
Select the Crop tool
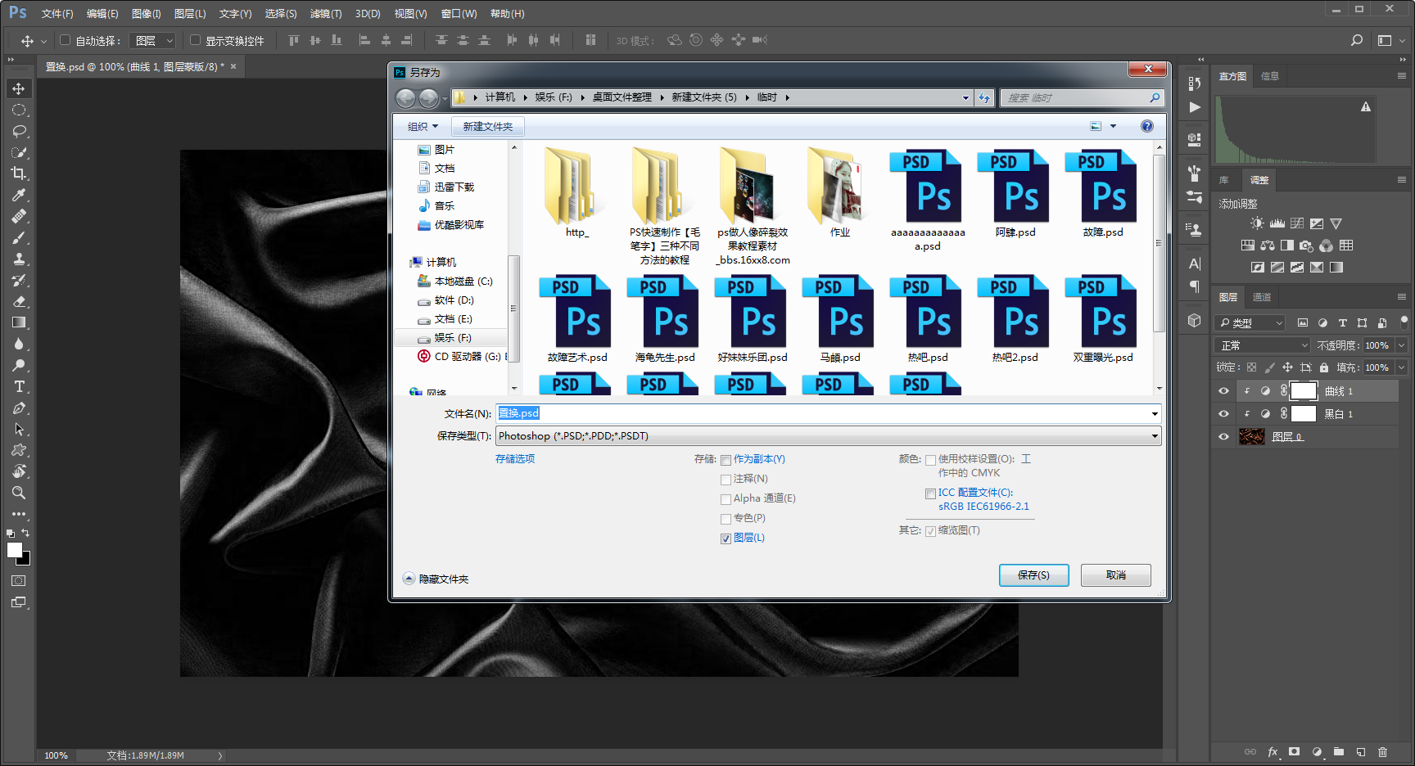(19, 173)
